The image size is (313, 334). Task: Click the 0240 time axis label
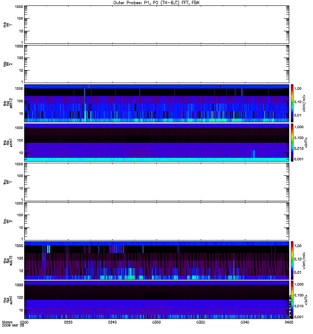112,322
